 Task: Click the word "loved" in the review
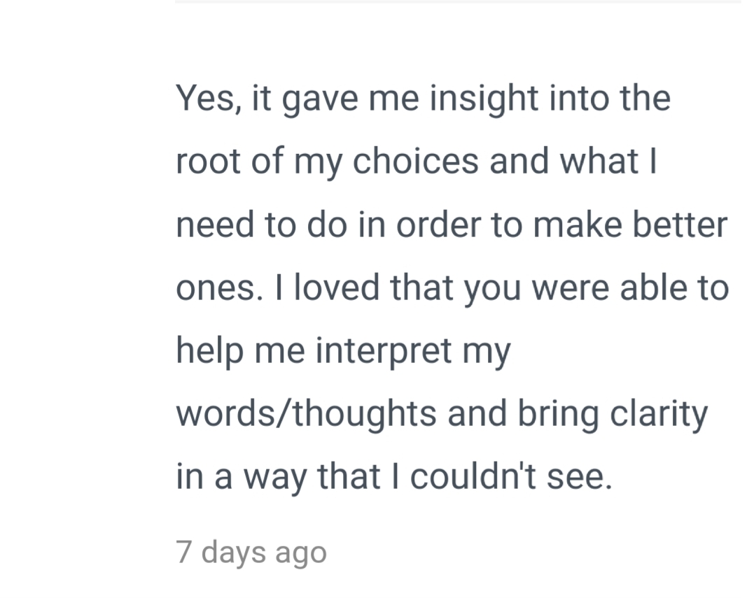(x=337, y=287)
